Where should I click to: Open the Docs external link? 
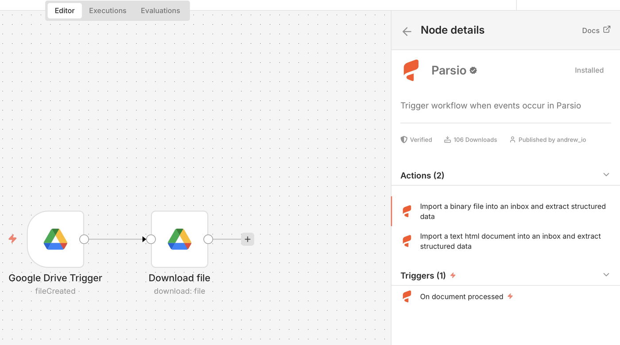click(596, 30)
